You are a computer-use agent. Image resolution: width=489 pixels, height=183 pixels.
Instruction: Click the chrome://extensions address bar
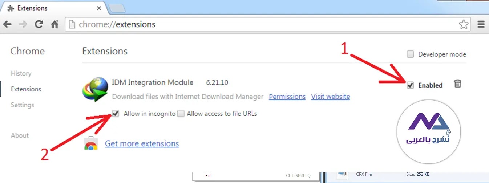click(254, 25)
